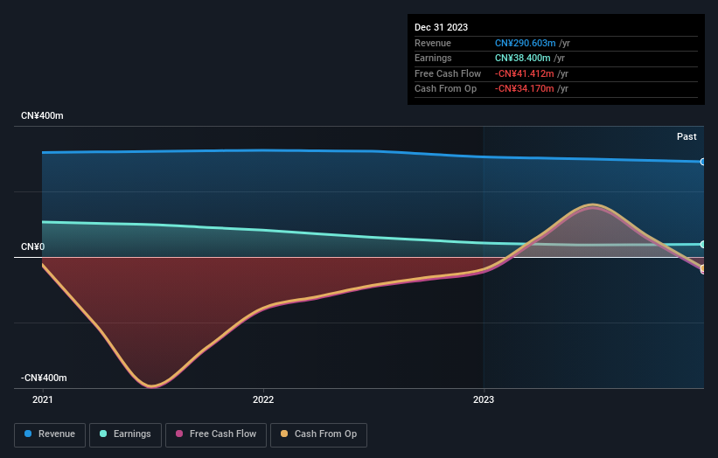Viewport: 718px width, 458px height.
Task: Select the Revenue endpoint marker on the blue line
Action: tap(702, 162)
